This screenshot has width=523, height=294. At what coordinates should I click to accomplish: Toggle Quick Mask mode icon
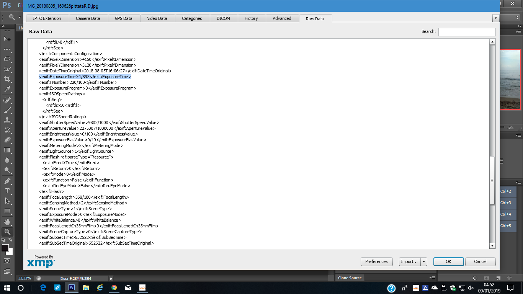[7, 261]
